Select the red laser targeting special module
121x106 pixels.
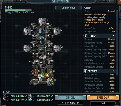[34, 73]
